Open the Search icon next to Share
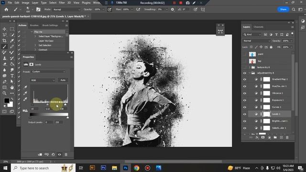This screenshot has height=172, width=306. click(294, 10)
